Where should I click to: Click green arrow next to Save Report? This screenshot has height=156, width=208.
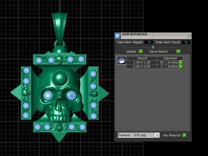[x=179, y=52]
